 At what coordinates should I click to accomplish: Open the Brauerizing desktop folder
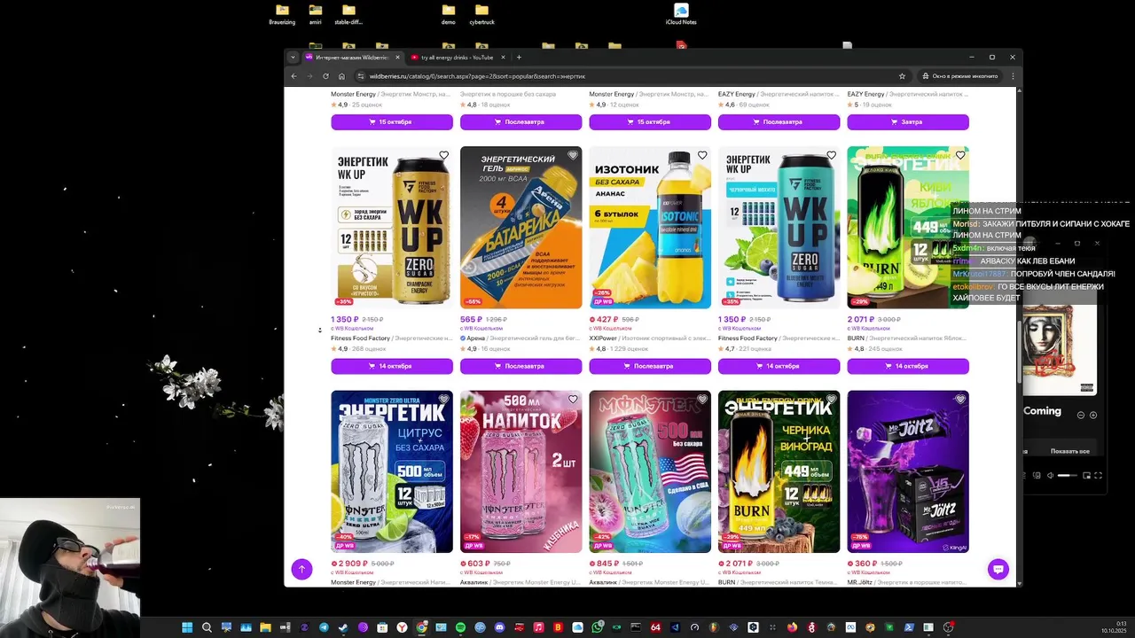[282, 14]
